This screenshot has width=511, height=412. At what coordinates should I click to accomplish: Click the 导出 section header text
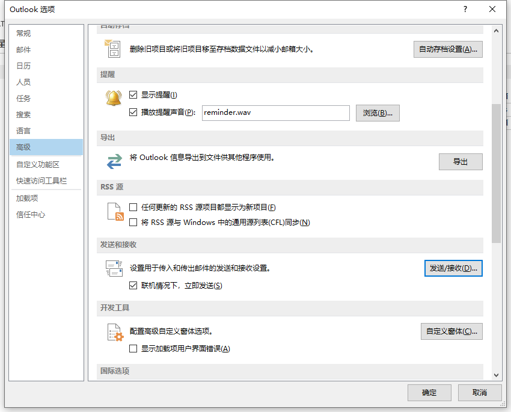pos(108,138)
